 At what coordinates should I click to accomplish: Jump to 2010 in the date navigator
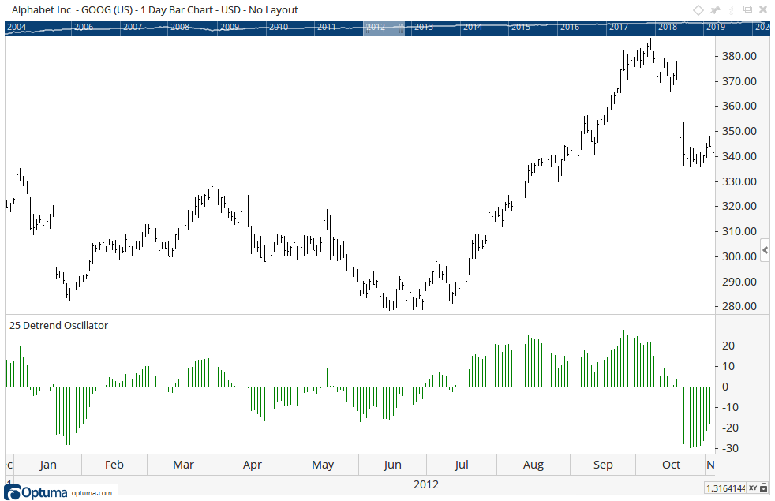click(279, 27)
